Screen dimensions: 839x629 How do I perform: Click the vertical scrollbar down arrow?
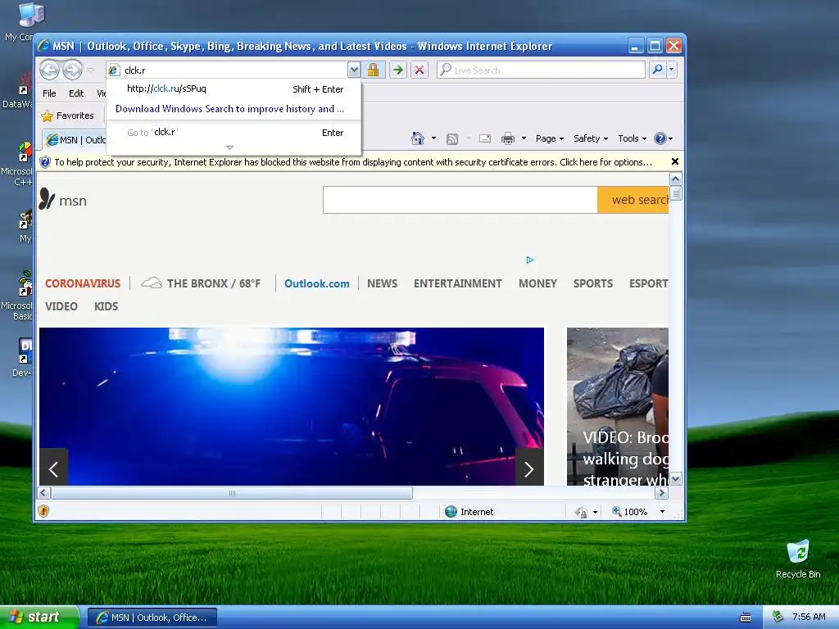[x=675, y=478]
